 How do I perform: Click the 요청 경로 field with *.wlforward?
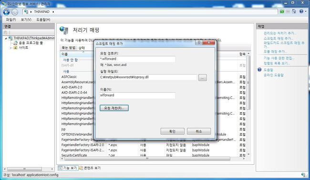click(x=137, y=59)
